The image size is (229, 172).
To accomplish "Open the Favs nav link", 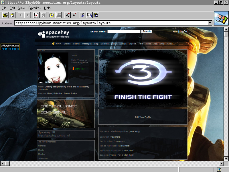I will pyautogui.click(x=141, y=44).
